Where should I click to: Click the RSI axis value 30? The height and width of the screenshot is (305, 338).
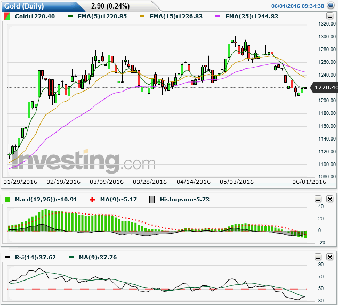pyautogui.click(x=321, y=301)
